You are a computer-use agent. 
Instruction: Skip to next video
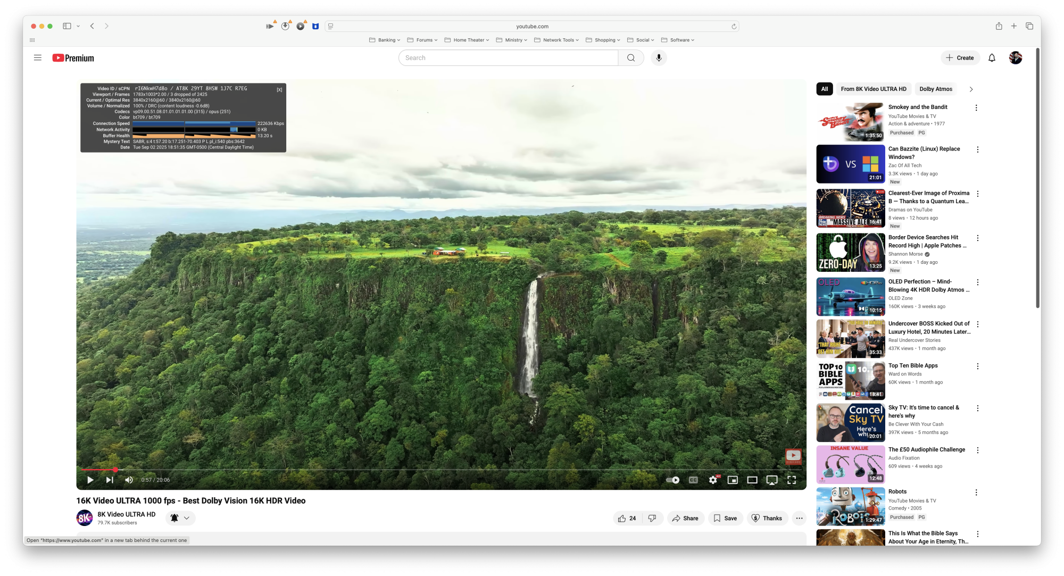tap(110, 480)
